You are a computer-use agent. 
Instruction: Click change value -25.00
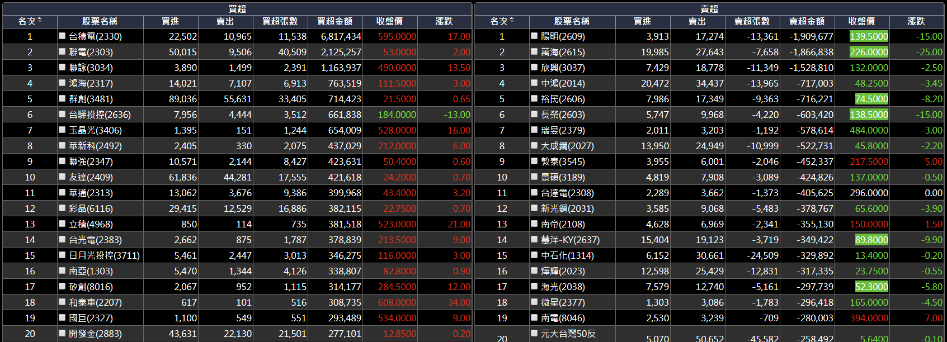pos(929,52)
